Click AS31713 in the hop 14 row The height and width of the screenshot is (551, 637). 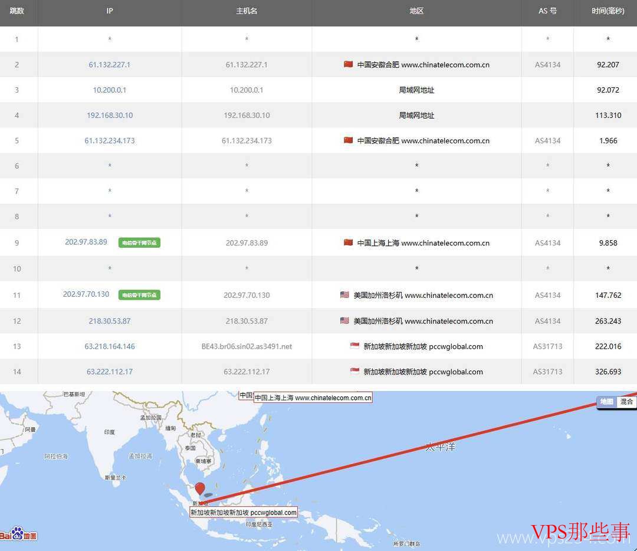(x=547, y=372)
